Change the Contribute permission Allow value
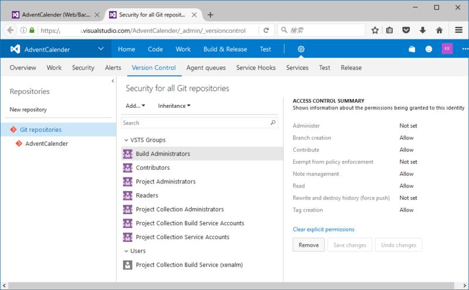 click(406, 150)
